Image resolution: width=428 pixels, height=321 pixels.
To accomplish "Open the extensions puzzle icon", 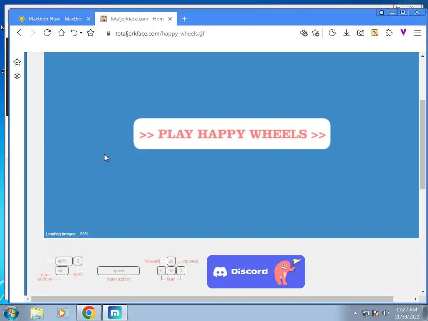I will pyautogui.click(x=389, y=33).
